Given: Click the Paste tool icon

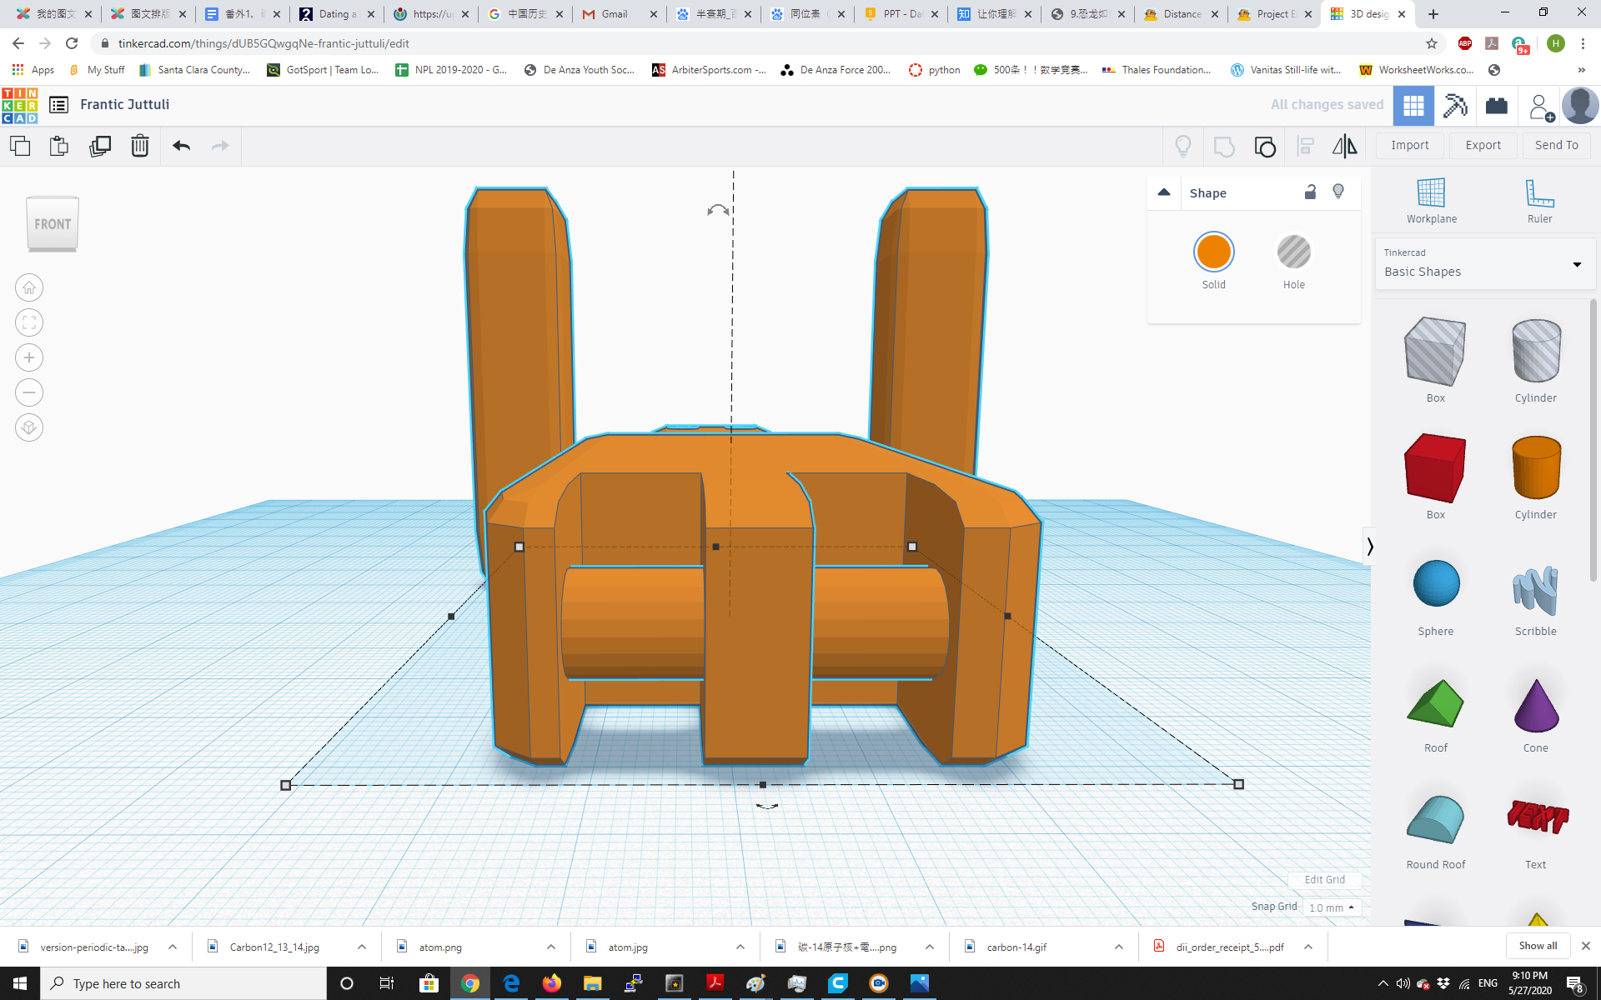Looking at the screenshot, I should (x=59, y=146).
